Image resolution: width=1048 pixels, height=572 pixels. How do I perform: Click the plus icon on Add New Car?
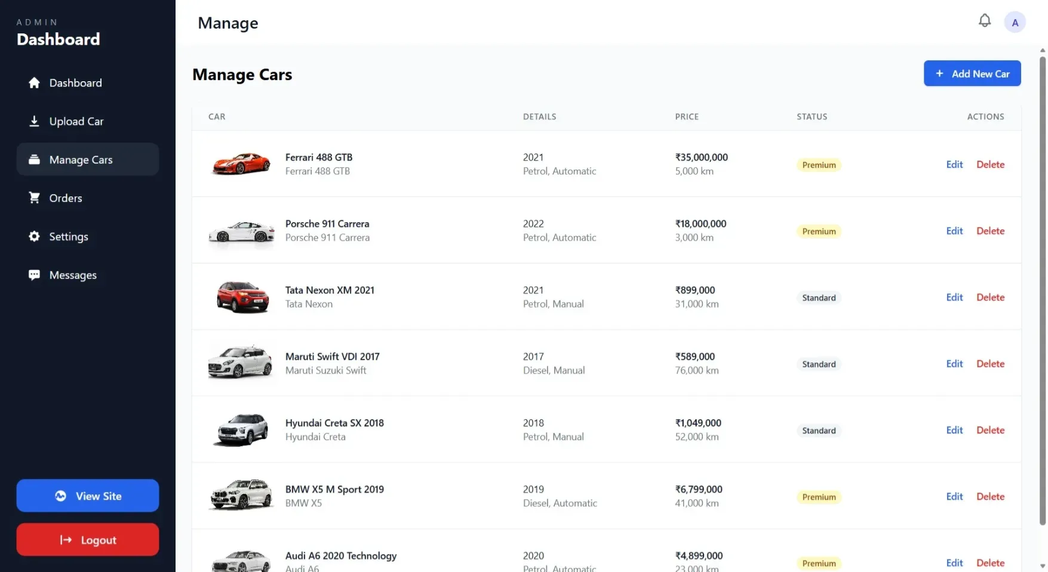point(939,73)
